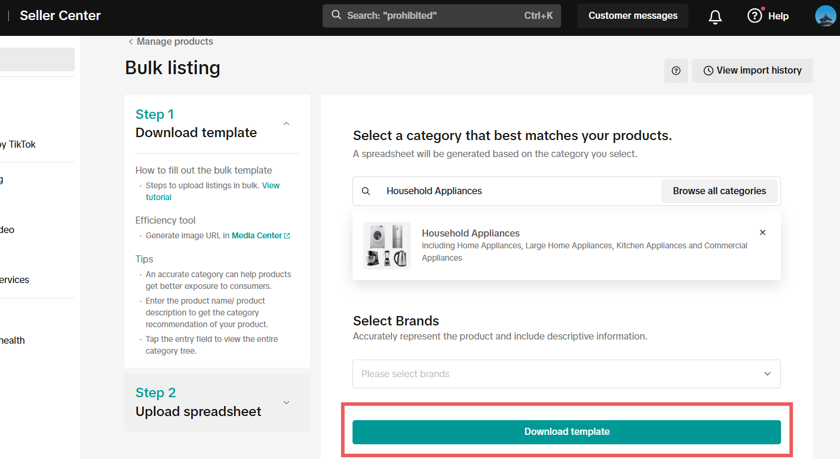Open Customer messages
The image size is (840, 459).
point(633,16)
